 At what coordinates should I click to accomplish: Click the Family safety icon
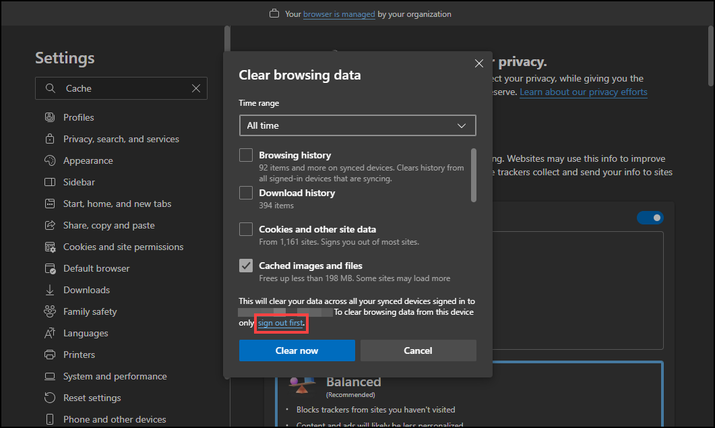pyautogui.click(x=50, y=311)
